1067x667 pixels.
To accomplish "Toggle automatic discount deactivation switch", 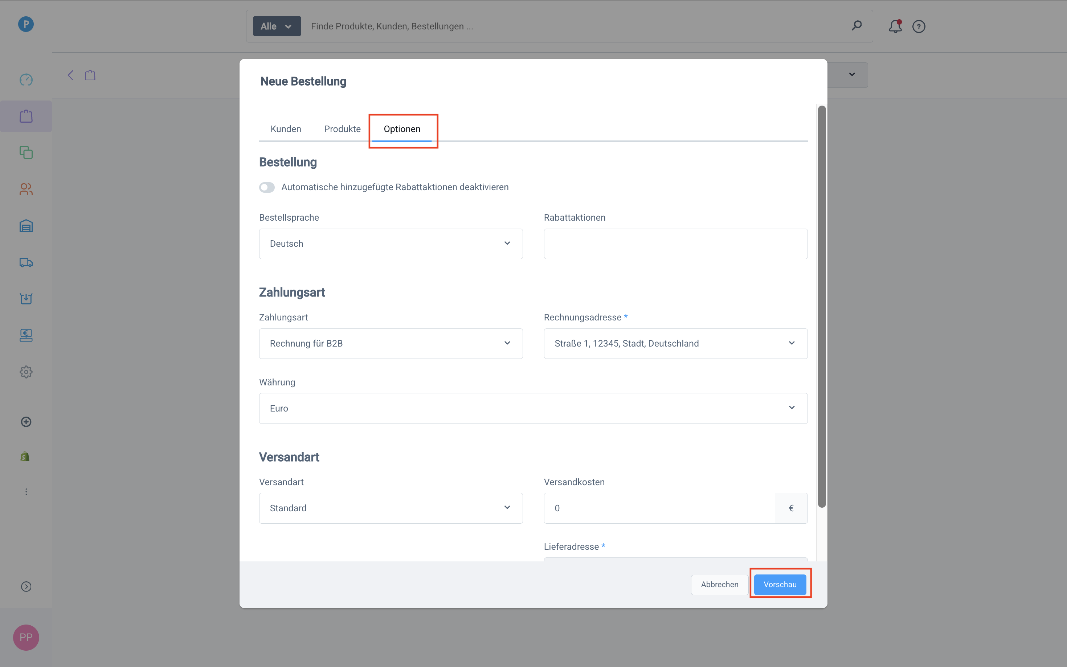I will coord(267,188).
